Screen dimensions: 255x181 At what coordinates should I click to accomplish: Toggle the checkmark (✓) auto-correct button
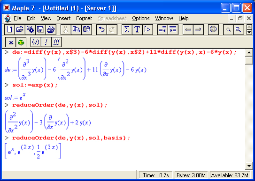[36, 42]
